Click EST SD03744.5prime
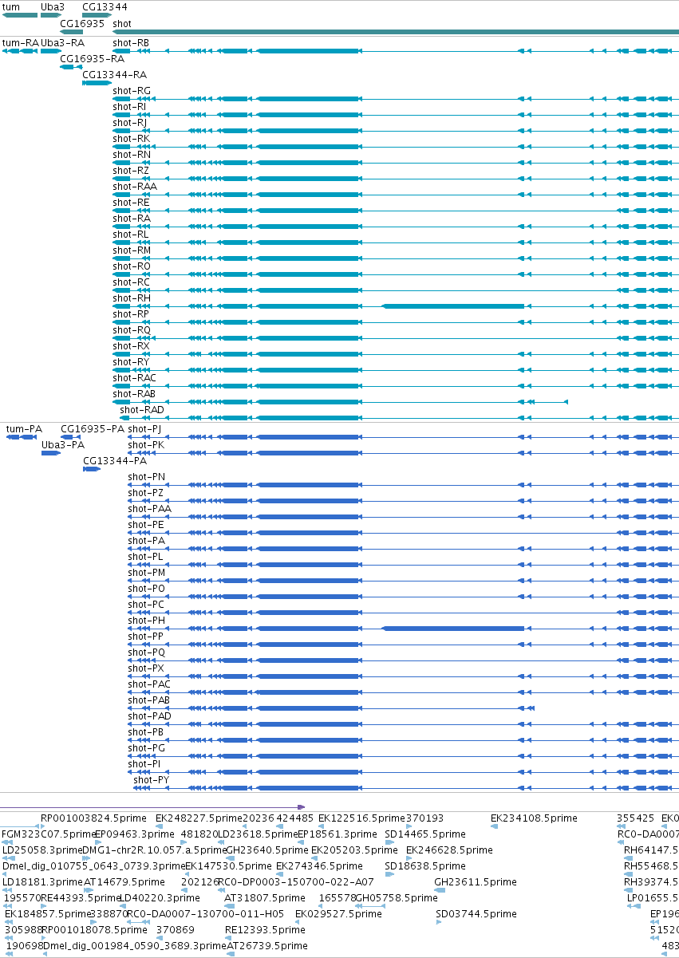The width and height of the screenshot is (679, 958). [476, 914]
